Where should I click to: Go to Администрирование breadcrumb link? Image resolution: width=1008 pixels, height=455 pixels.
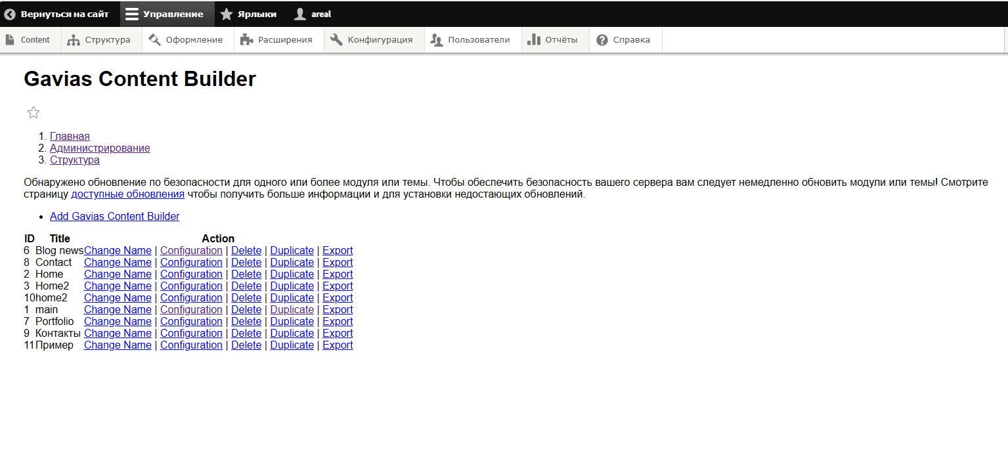[100, 148]
